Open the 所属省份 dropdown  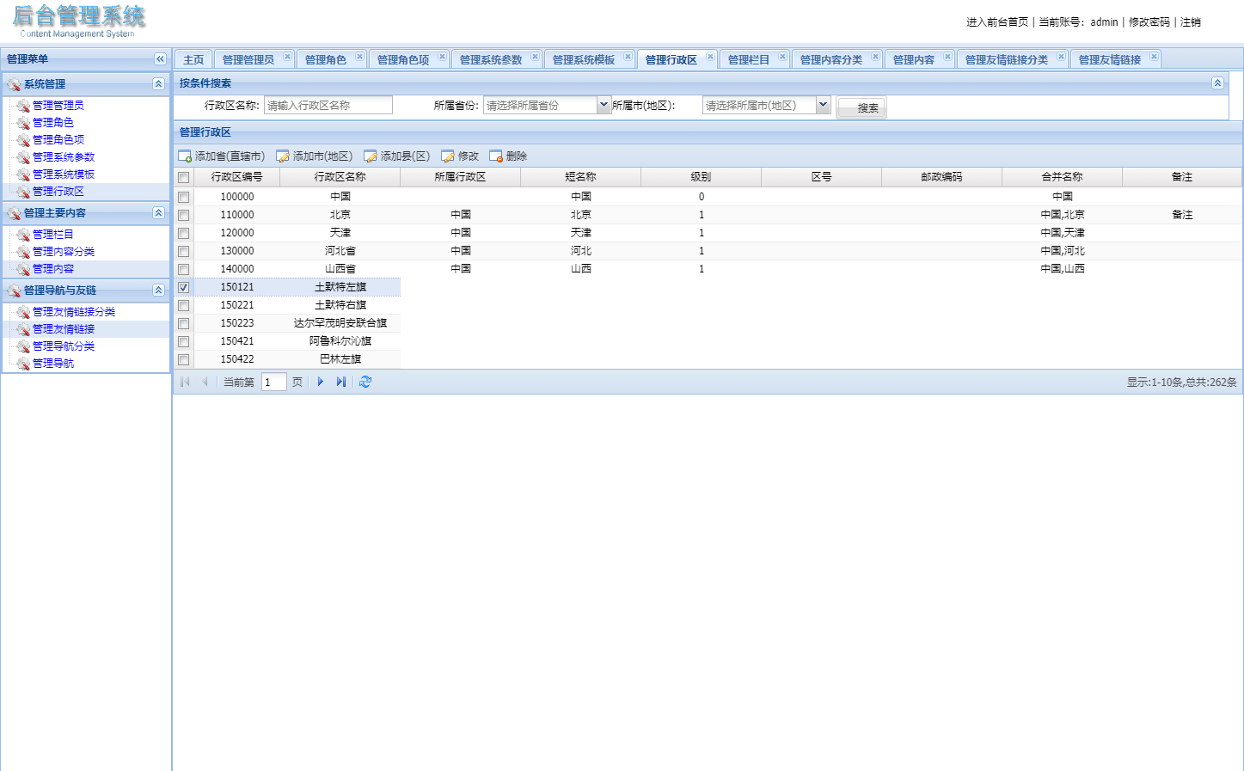[x=602, y=104]
